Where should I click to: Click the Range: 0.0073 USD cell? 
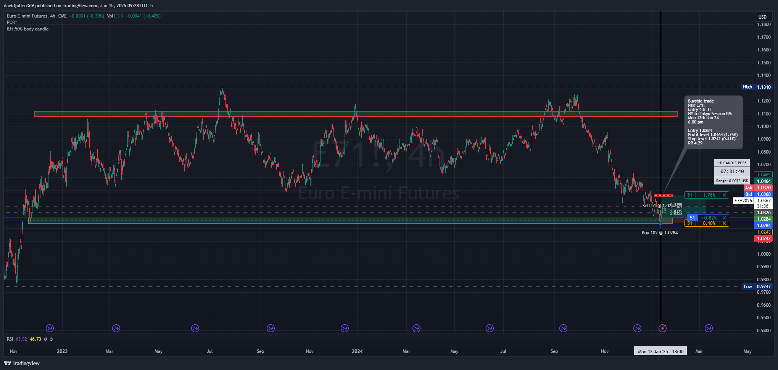(732, 181)
